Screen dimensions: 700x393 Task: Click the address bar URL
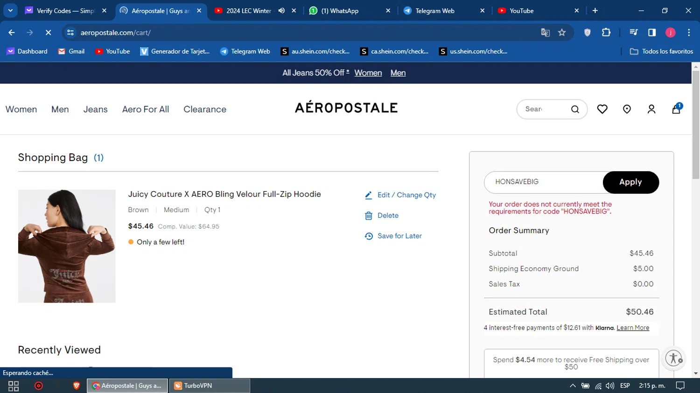click(x=116, y=33)
